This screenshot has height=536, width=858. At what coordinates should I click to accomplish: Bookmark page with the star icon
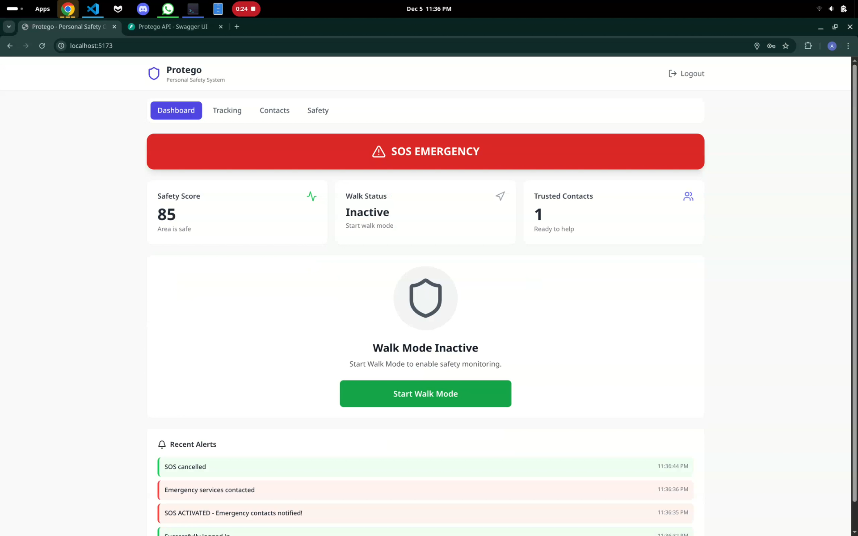[786, 46]
